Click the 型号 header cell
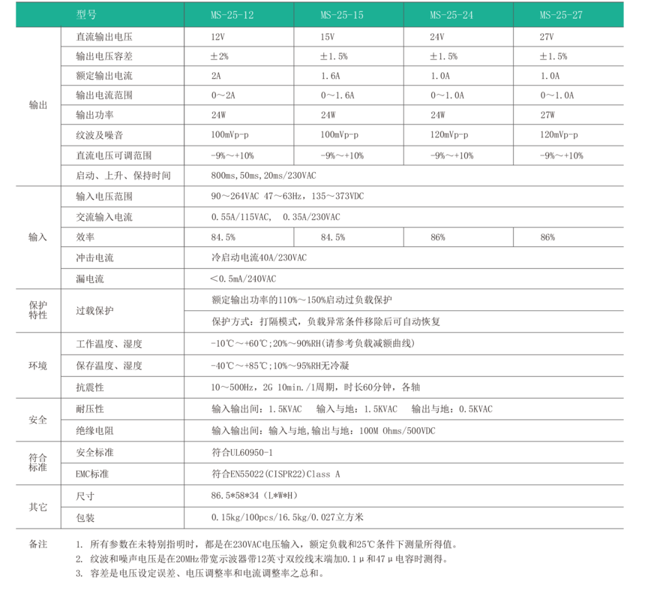Screen dimensions: 645x594 click(x=86, y=15)
